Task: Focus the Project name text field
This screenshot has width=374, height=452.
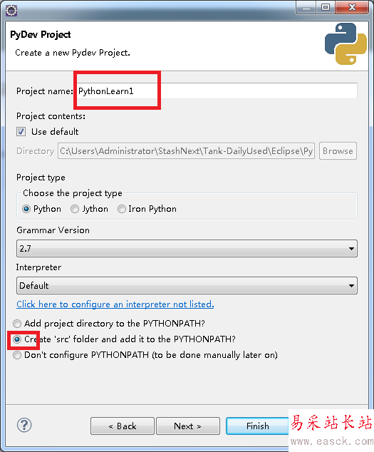Action: pos(217,91)
